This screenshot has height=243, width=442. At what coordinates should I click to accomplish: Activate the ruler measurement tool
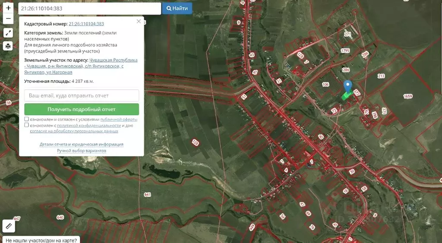pos(8,226)
